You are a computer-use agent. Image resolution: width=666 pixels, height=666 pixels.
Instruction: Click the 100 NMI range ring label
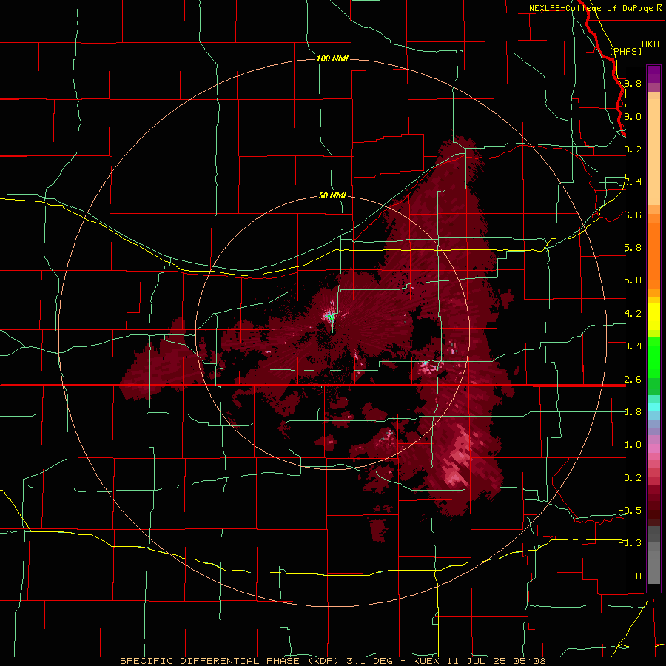click(332, 58)
